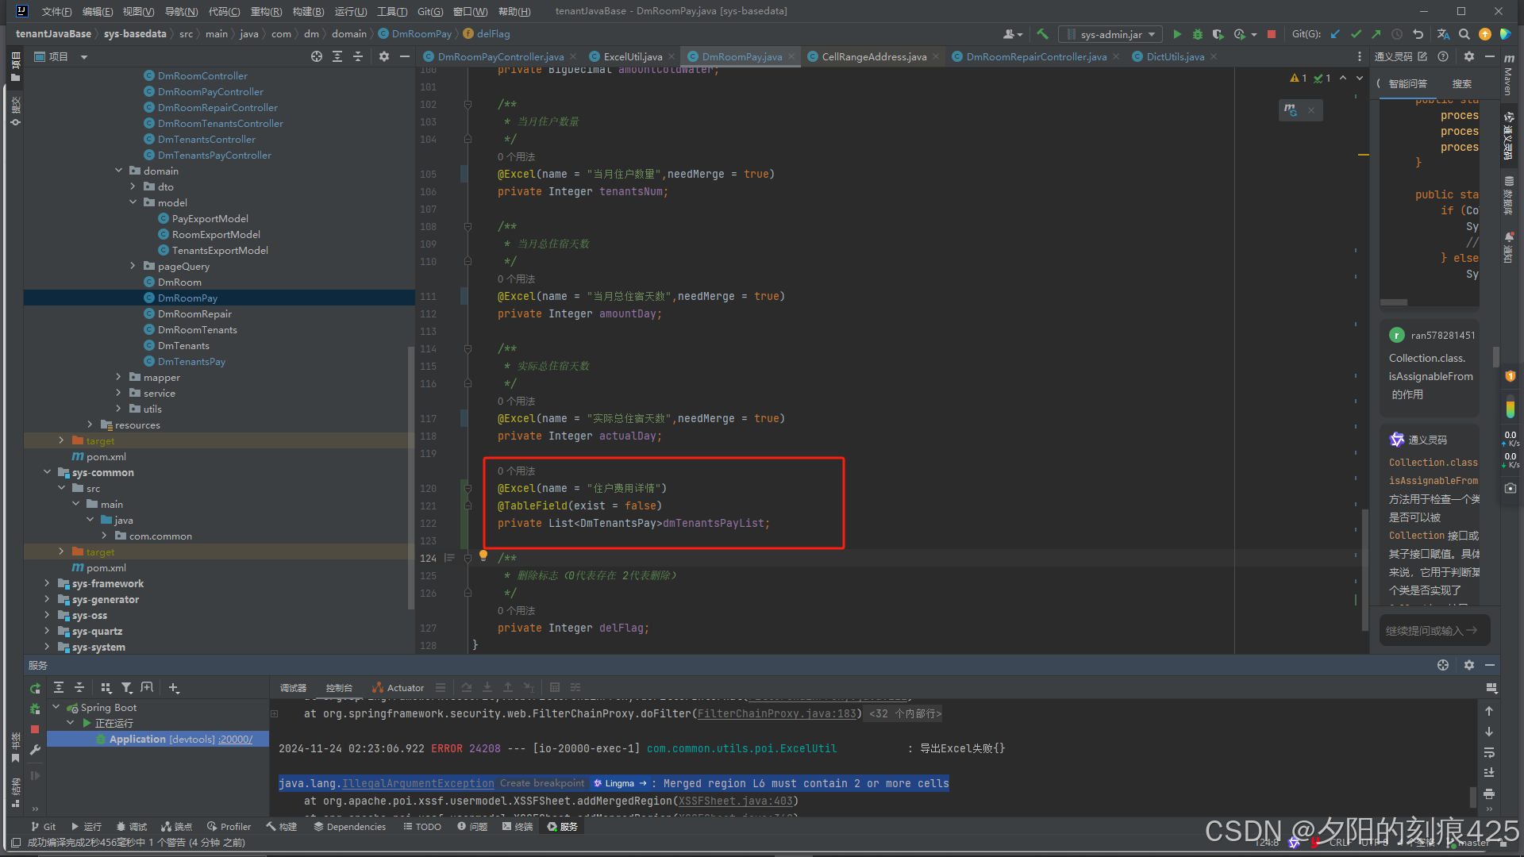Screen dimensions: 1524x857
Task: Click the green Run button
Action: [1177, 34]
